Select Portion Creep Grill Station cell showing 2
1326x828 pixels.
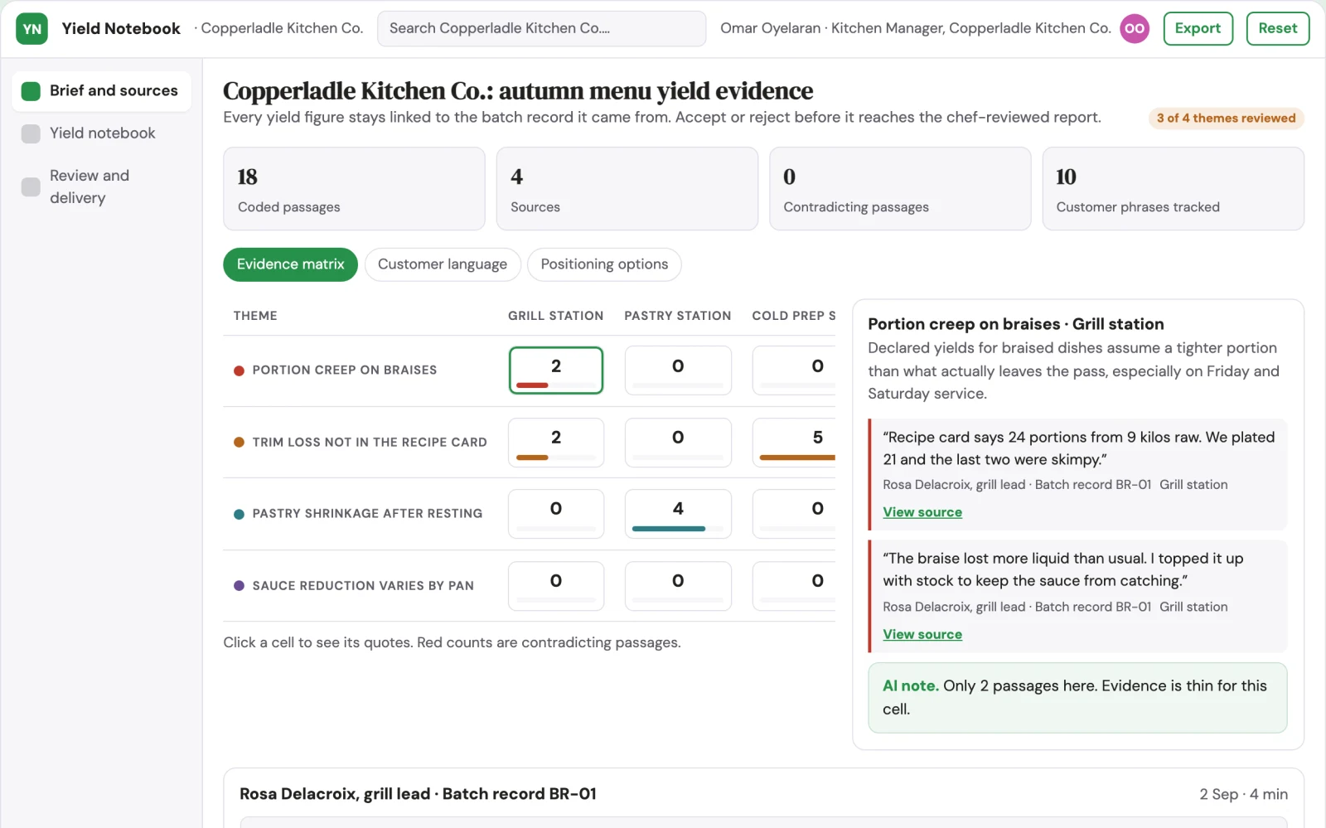point(555,370)
